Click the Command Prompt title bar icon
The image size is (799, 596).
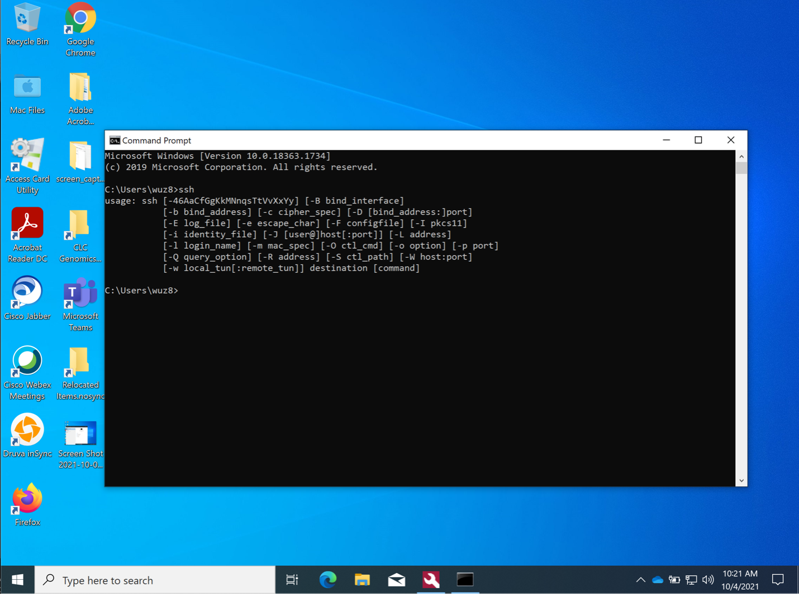pyautogui.click(x=115, y=140)
